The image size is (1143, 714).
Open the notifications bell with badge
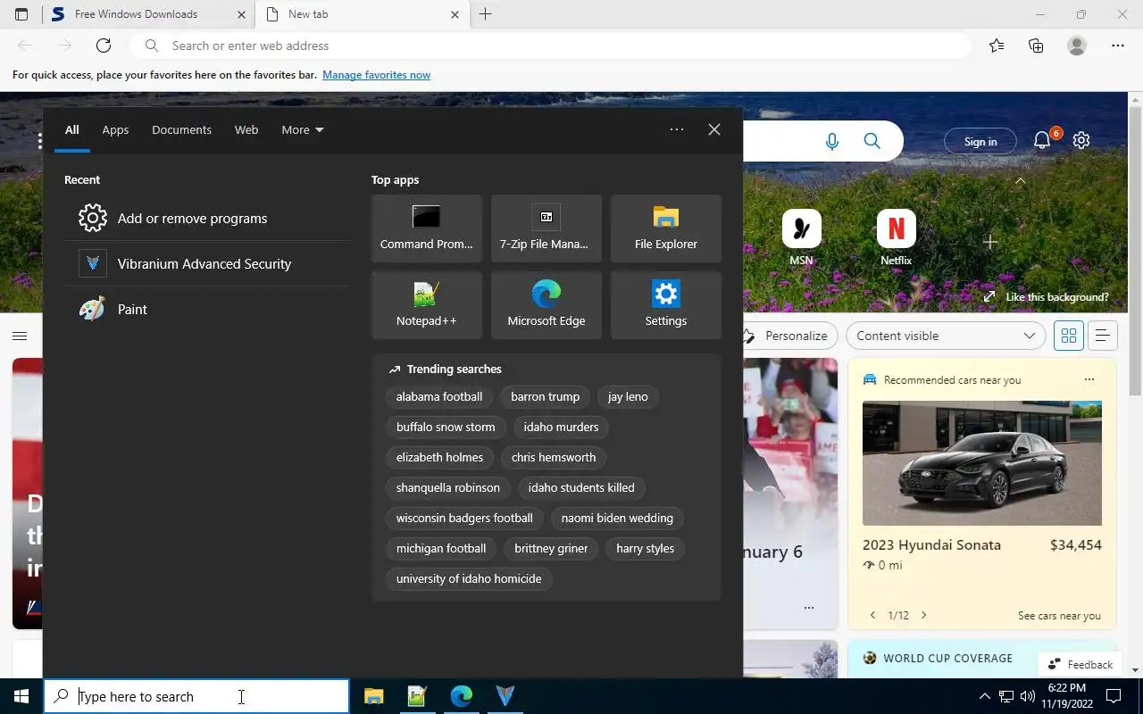pos(1042,140)
